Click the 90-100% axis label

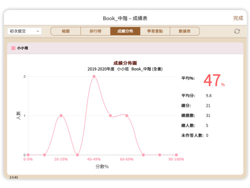pos(176,159)
